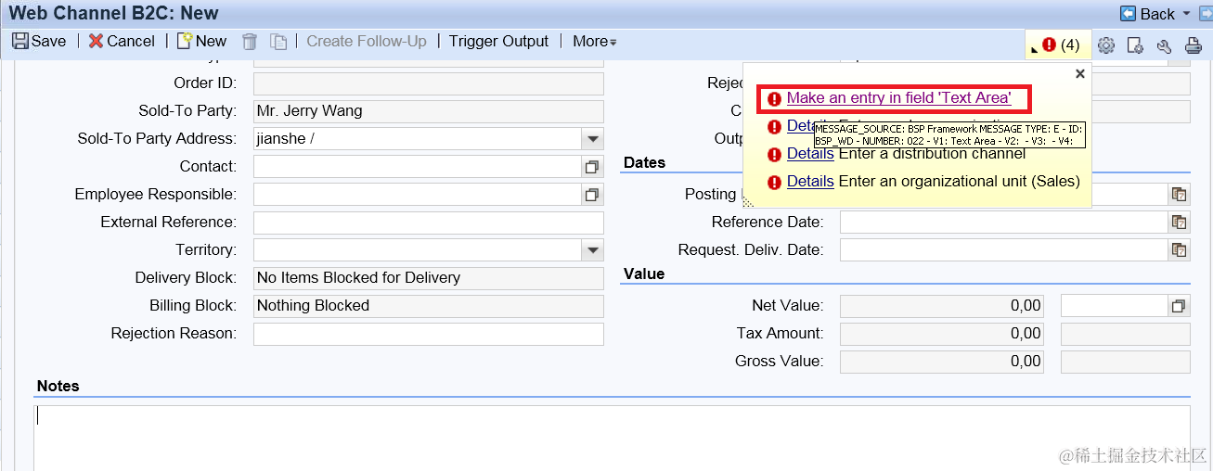Image resolution: width=1213 pixels, height=471 pixels.
Task: Click the Save button in toolbar
Action: [x=39, y=41]
